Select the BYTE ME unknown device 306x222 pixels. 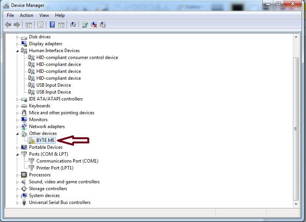pyautogui.click(x=45, y=140)
